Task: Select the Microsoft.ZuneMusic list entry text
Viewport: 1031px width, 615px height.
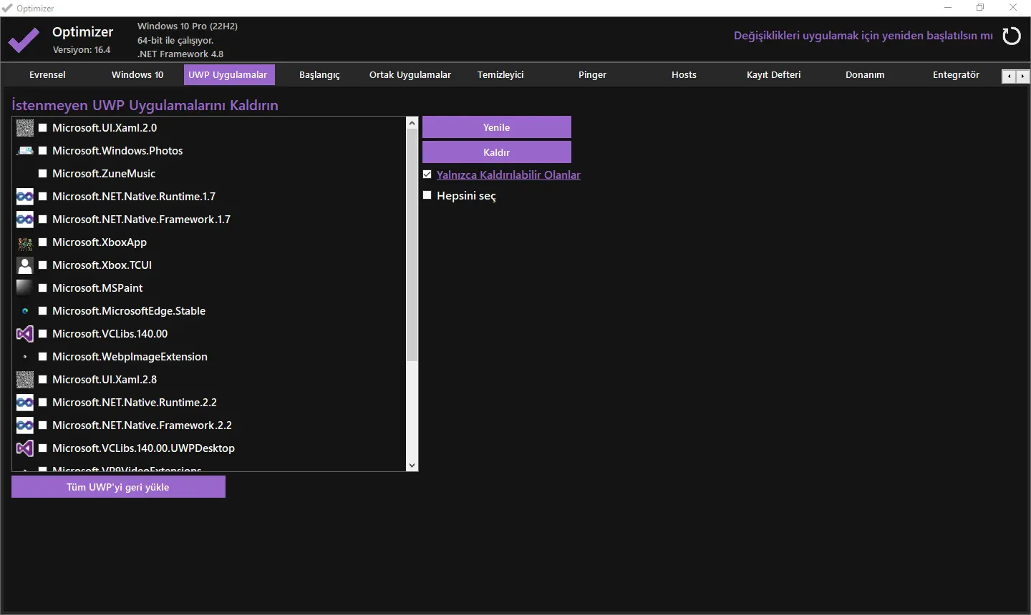Action: tap(104, 174)
